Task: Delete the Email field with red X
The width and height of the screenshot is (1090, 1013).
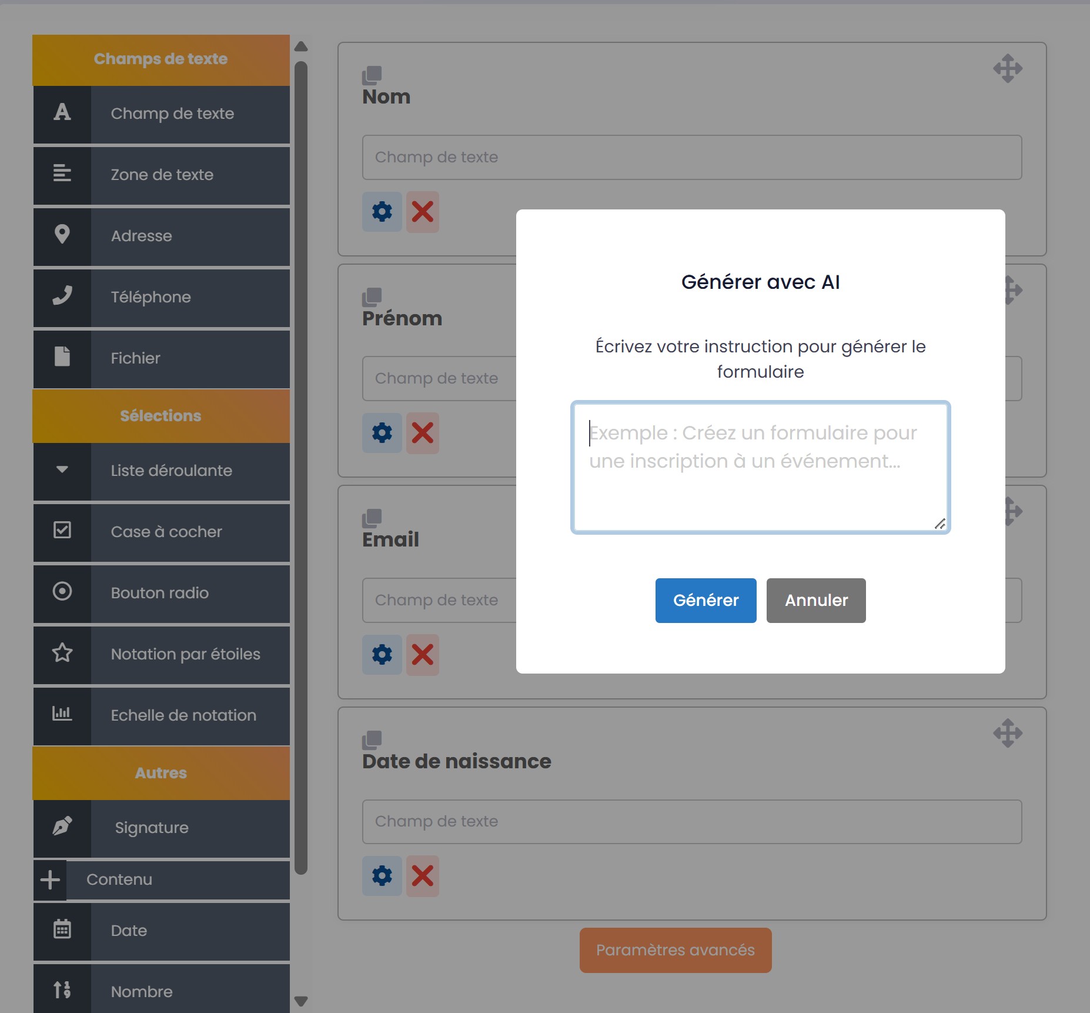Action: point(422,654)
